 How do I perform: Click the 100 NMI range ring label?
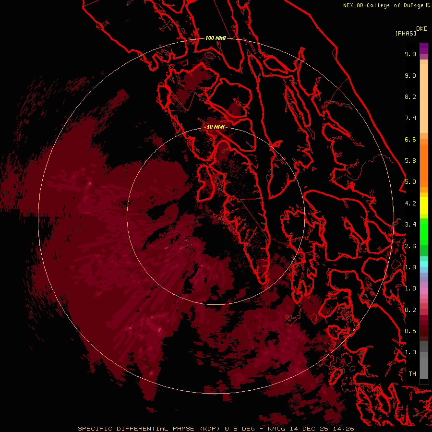[216, 38]
